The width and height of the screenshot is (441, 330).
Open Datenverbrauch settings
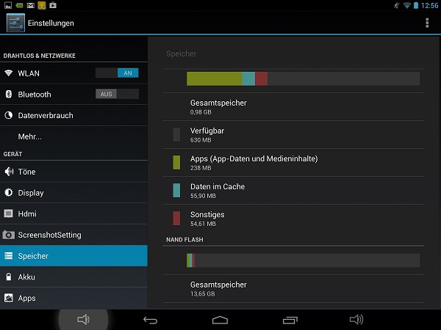pyautogui.click(x=73, y=115)
